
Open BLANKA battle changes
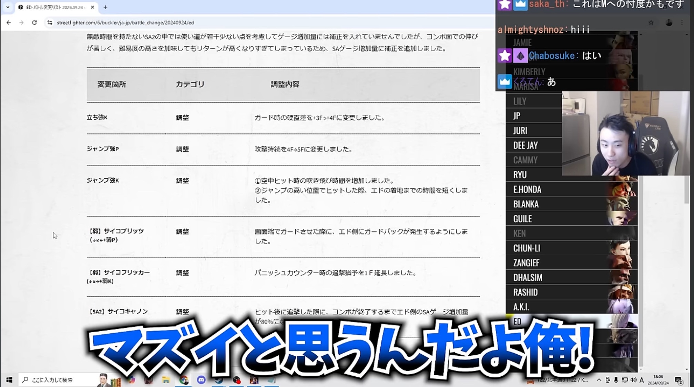coord(572,204)
